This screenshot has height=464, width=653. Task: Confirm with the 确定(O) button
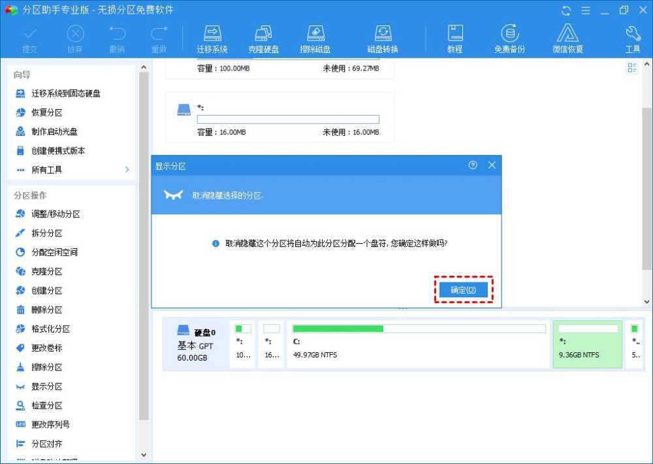pyautogui.click(x=463, y=290)
